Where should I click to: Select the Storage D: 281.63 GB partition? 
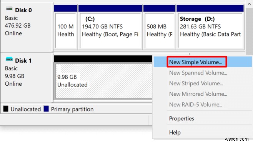click(x=210, y=27)
